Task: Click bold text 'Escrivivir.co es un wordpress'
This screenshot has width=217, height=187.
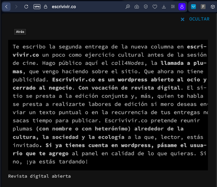Action: (100, 80)
